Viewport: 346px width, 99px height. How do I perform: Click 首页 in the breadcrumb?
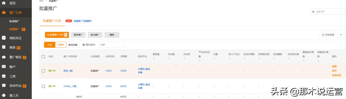tap(41, 1)
